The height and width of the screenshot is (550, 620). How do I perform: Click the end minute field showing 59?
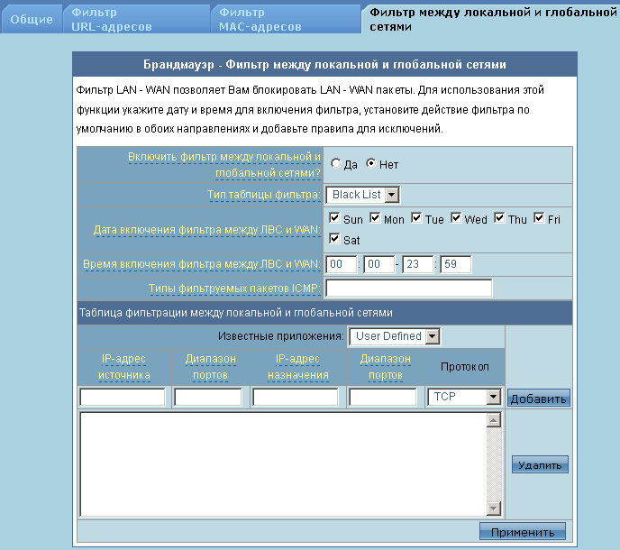pos(456,264)
